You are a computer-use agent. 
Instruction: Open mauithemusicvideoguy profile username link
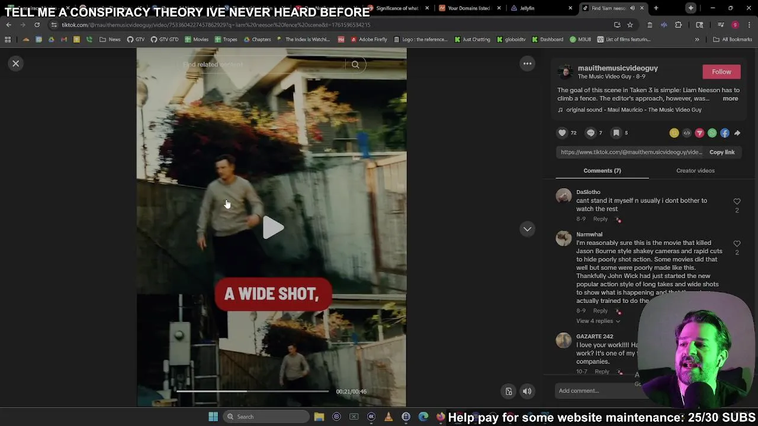click(618, 68)
